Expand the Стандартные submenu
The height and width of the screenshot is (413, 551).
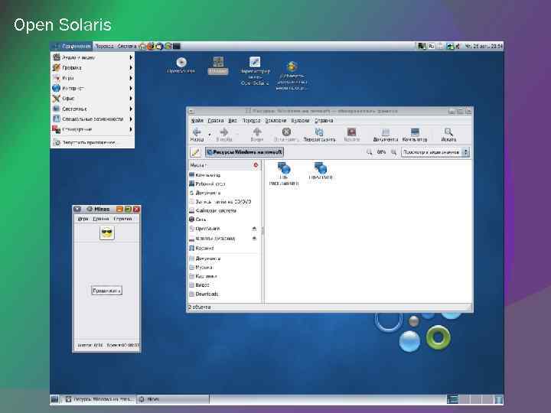[x=93, y=129]
